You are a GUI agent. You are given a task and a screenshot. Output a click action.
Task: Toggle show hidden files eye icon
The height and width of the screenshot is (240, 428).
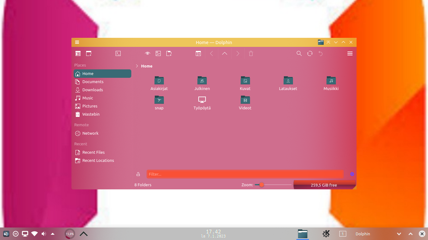148,53
